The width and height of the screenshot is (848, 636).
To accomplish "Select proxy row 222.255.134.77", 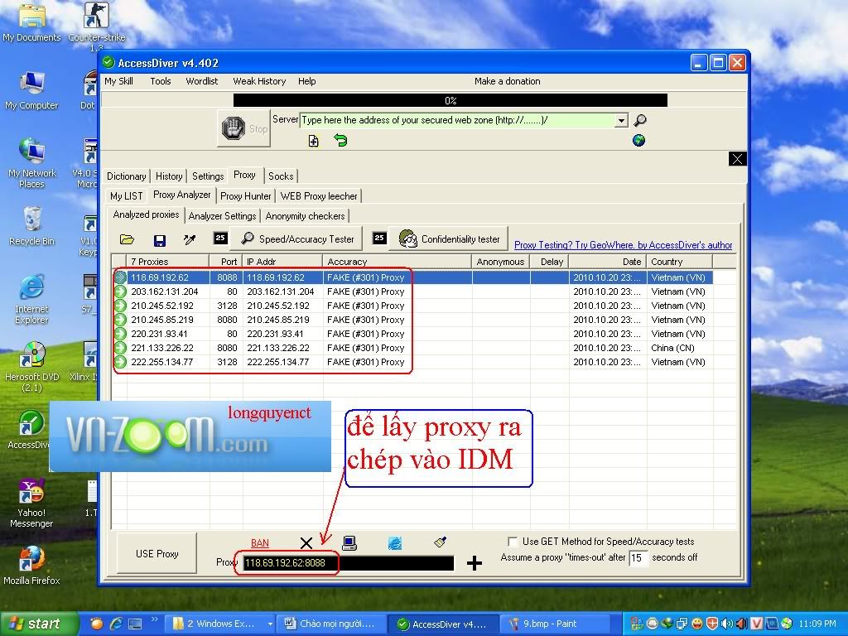I will coord(412,362).
